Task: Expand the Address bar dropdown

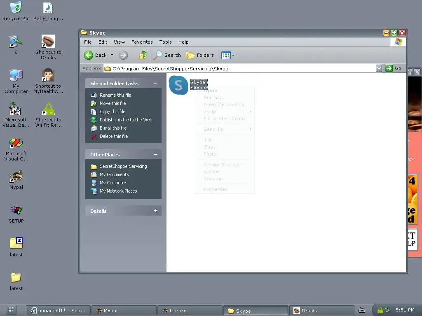Action: 379,68
